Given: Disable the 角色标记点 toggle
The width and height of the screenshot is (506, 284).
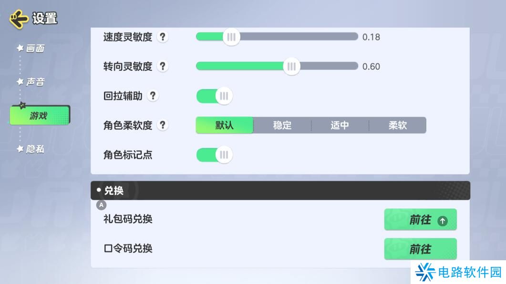Looking at the screenshot, I should [214, 155].
